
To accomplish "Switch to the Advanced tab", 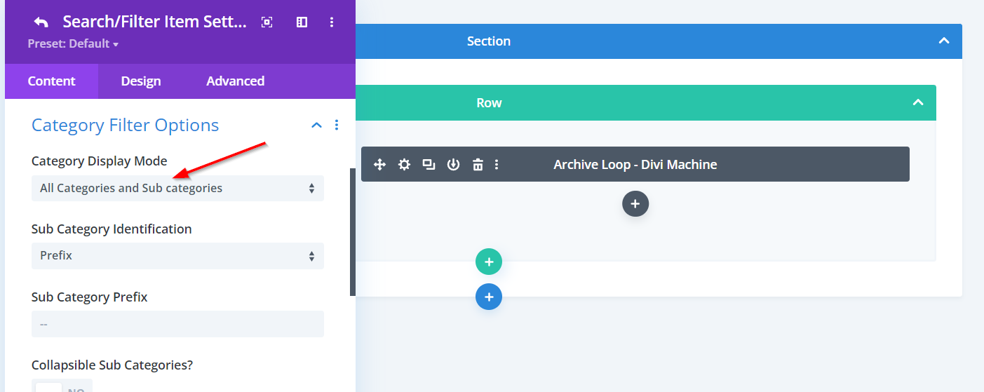I will coord(235,81).
